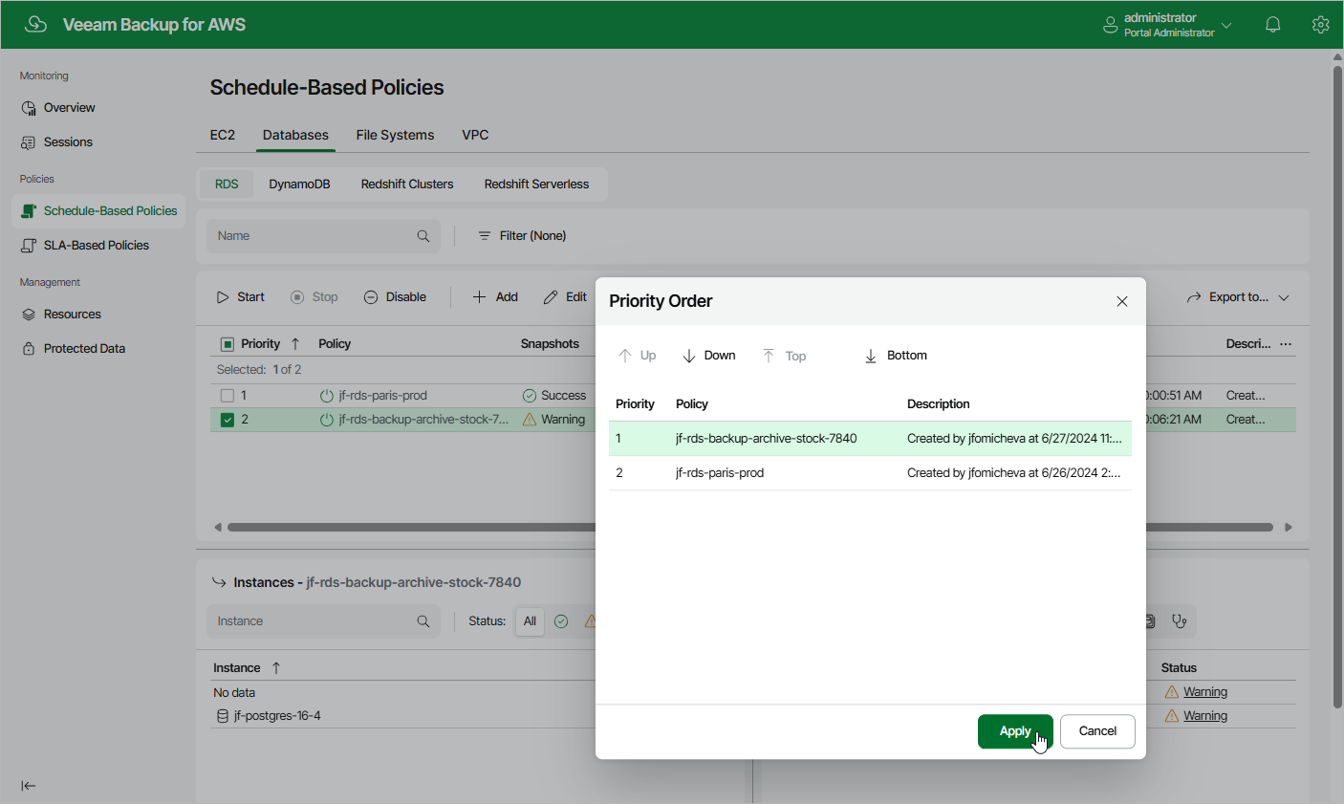Viewport: 1344px width, 804px height.
Task: Select jf-rds-backup-archive-stock-7840 row in dialog
Action: [x=870, y=439]
